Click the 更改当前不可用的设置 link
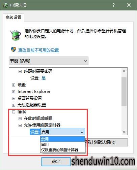 pyautogui.click(x=38, y=50)
